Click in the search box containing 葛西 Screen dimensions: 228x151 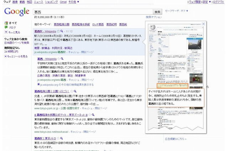tap(93, 12)
